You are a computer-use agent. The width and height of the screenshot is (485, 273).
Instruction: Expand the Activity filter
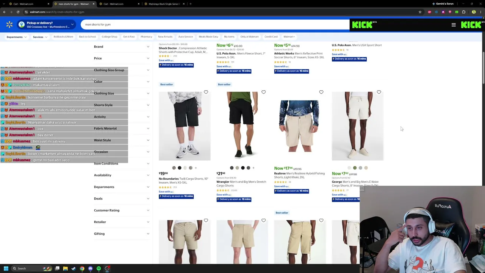(122, 117)
